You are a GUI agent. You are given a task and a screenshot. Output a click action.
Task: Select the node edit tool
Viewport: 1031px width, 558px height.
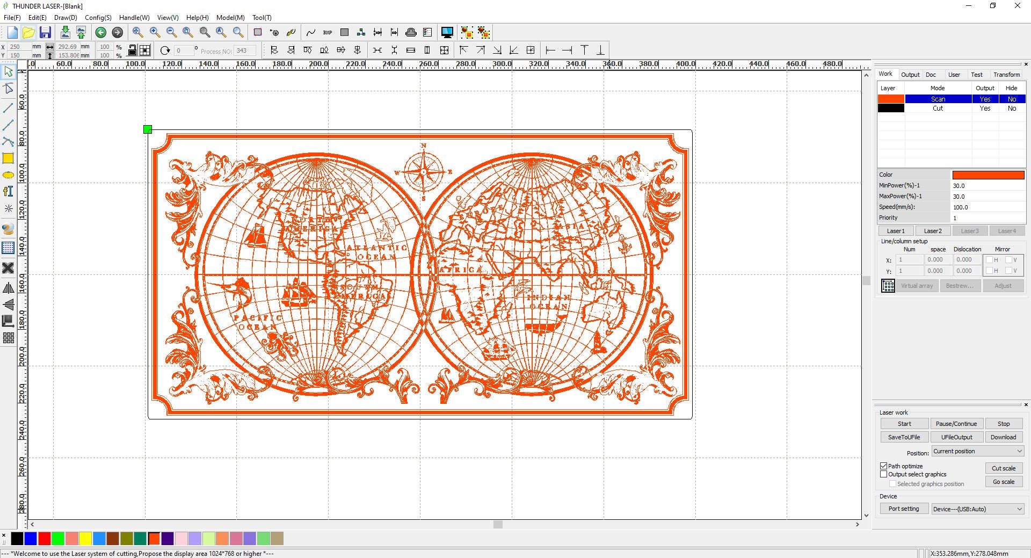tap(8, 88)
